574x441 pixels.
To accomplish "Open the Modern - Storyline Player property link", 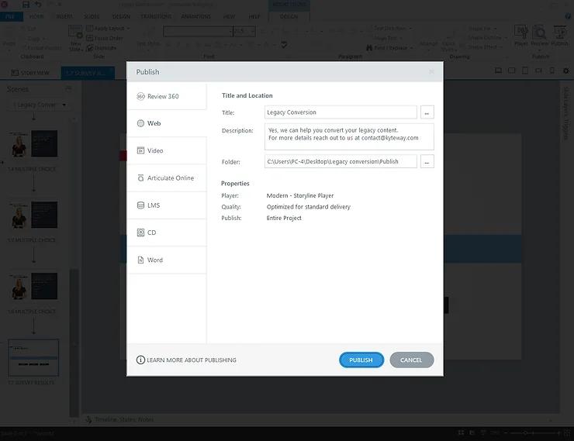I will 300,195.
